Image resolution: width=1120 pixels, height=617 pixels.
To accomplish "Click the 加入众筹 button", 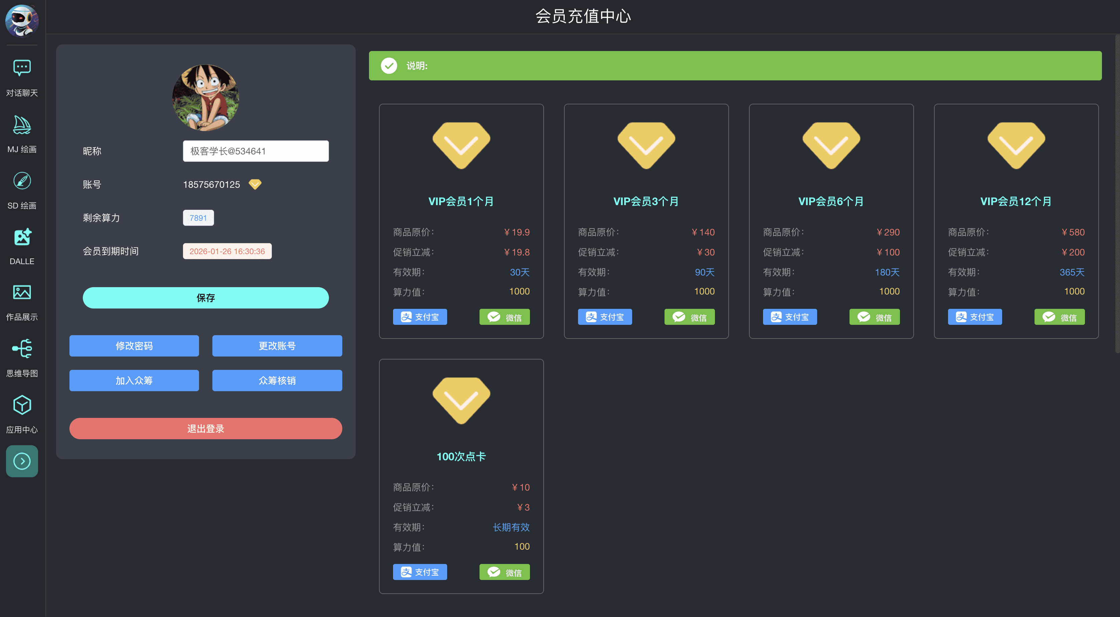I will tap(134, 380).
